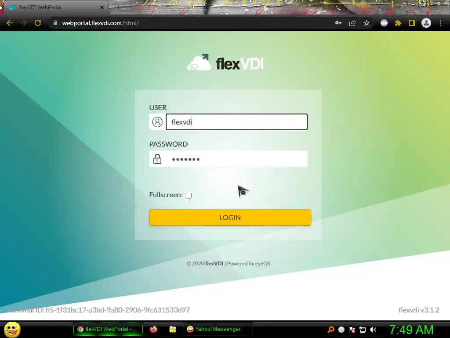Click the round face tray icon

pos(341,330)
